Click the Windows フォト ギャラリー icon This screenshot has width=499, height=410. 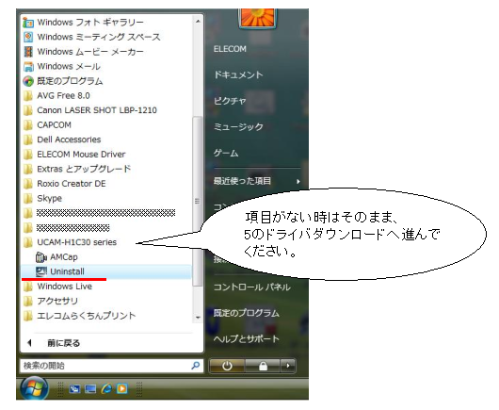[28, 23]
